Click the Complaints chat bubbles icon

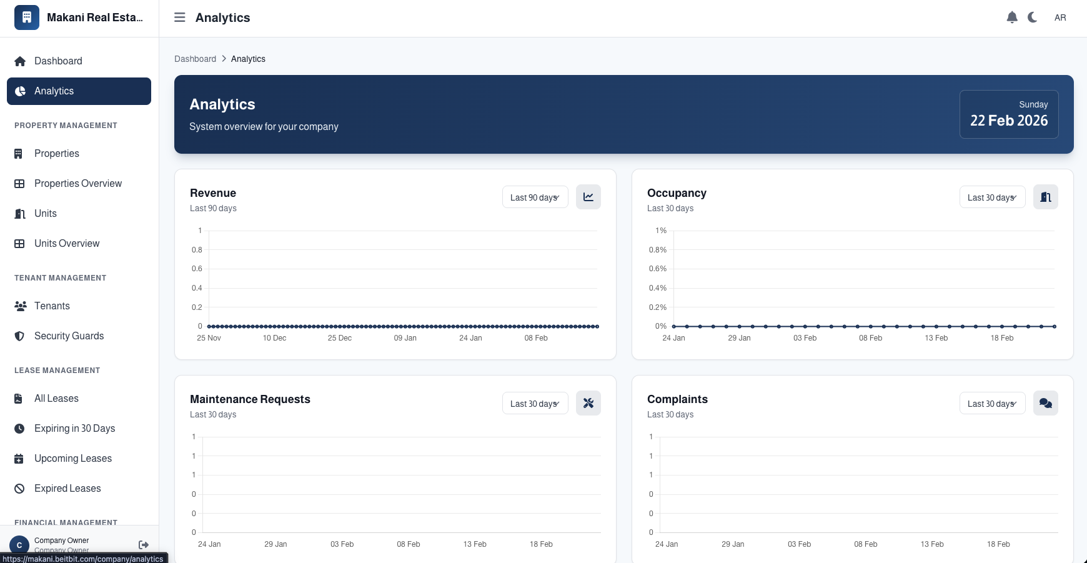click(1046, 403)
